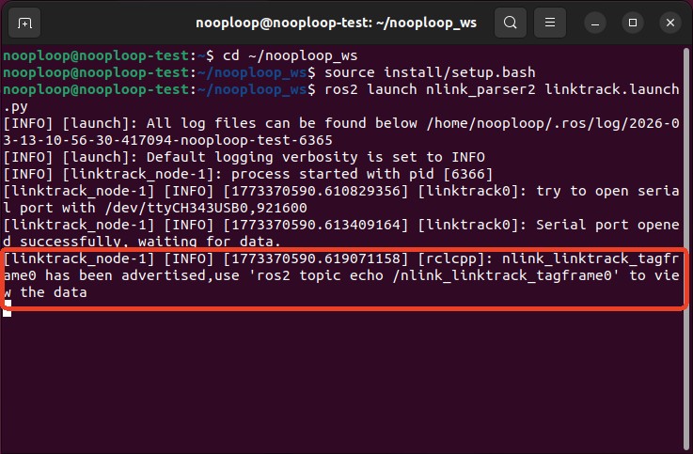The width and height of the screenshot is (693, 454).
Task: Open the hamburger menu in the title bar
Action: (x=554, y=22)
